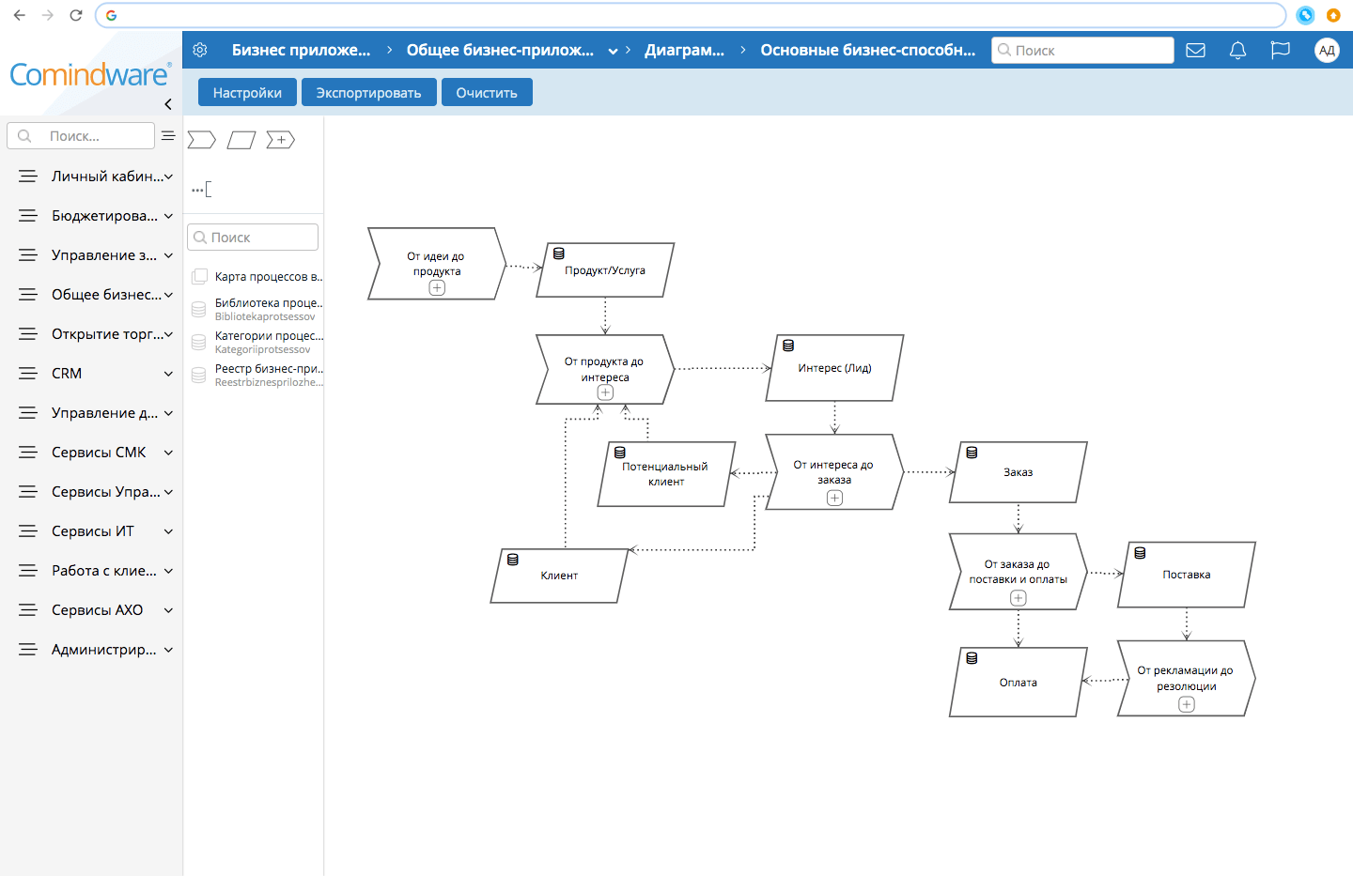Select the 'Интерес (Лид)' diagram node
Viewport: 1353px width, 876px height.
point(834,368)
